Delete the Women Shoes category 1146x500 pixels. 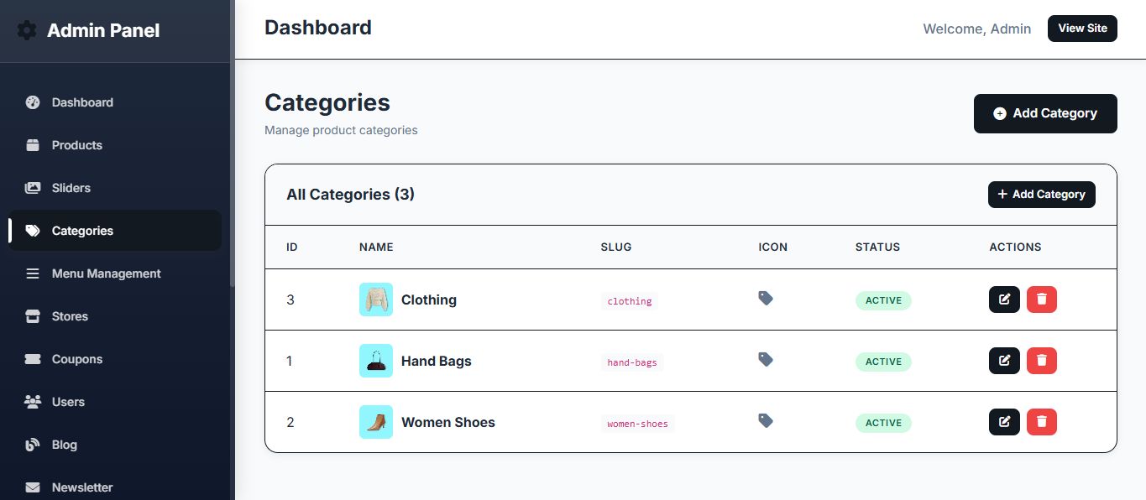click(x=1041, y=422)
